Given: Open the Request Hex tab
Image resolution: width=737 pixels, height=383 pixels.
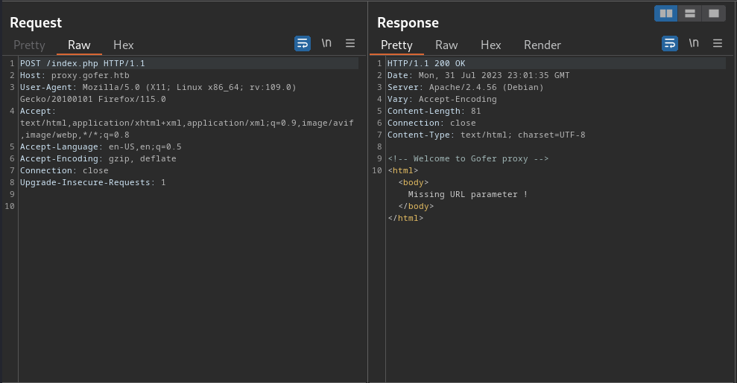Looking at the screenshot, I should 123,45.
